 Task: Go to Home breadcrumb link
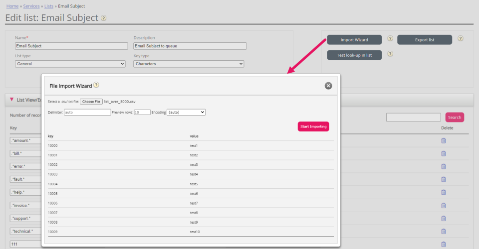coord(12,6)
